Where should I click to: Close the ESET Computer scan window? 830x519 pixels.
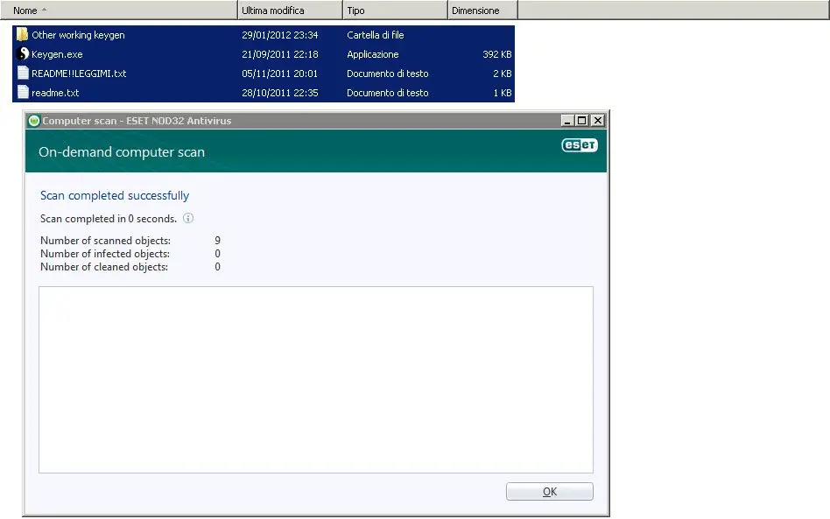point(598,121)
